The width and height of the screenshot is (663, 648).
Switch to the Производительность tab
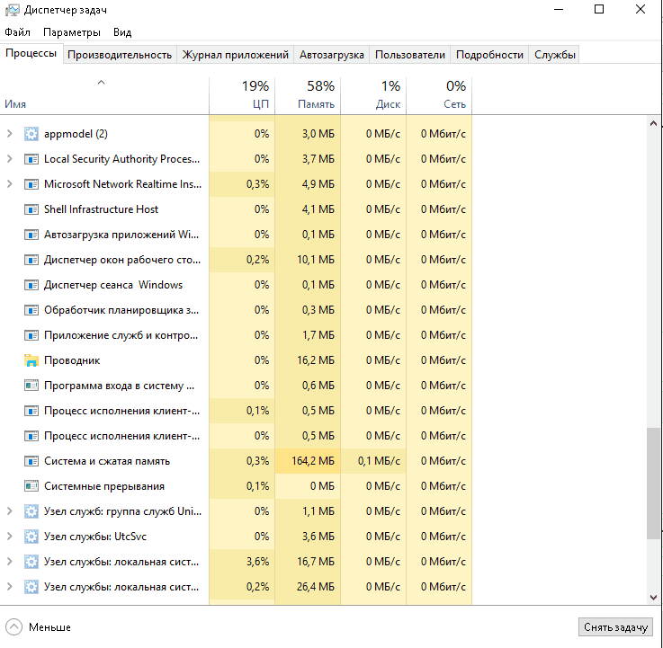tap(120, 55)
